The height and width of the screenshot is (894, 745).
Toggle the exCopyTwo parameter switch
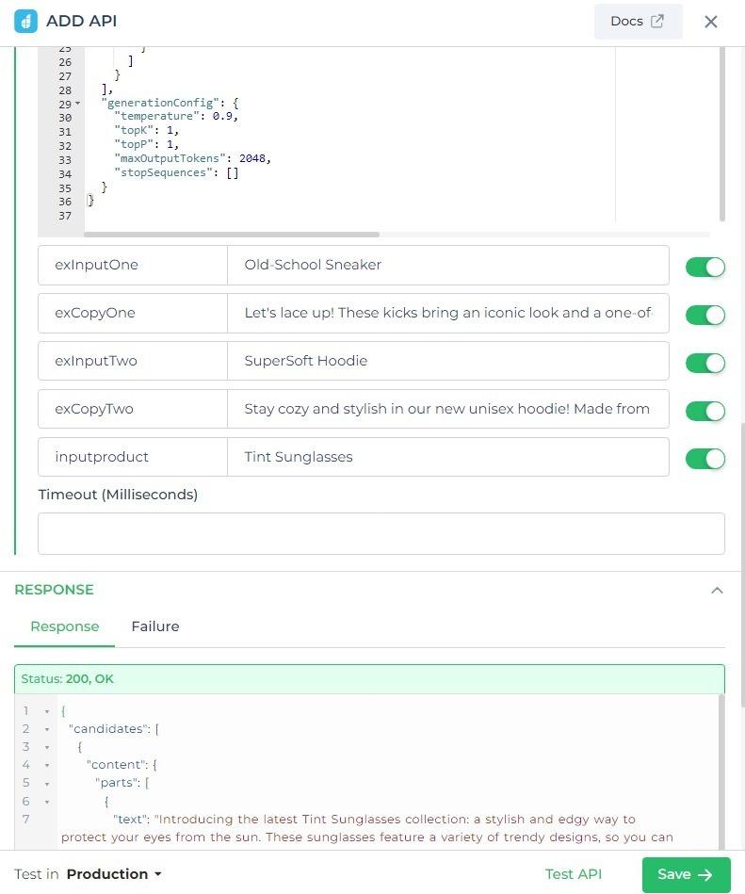click(x=705, y=411)
